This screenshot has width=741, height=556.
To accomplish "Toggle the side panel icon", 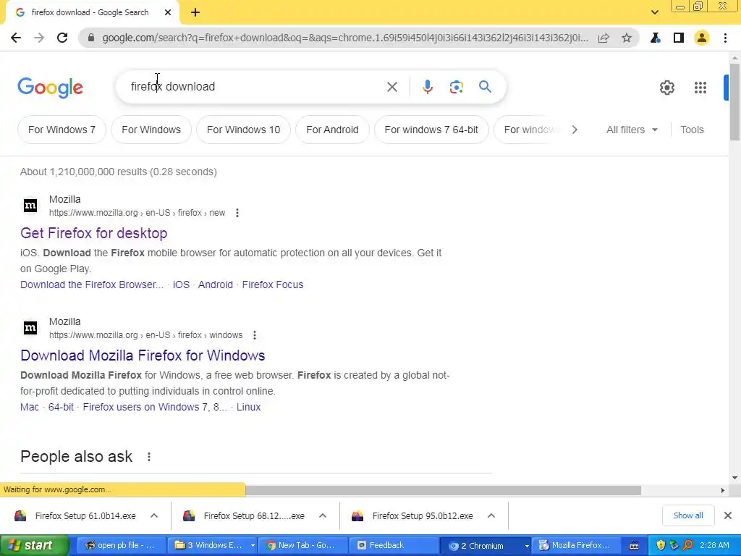I will click(679, 38).
